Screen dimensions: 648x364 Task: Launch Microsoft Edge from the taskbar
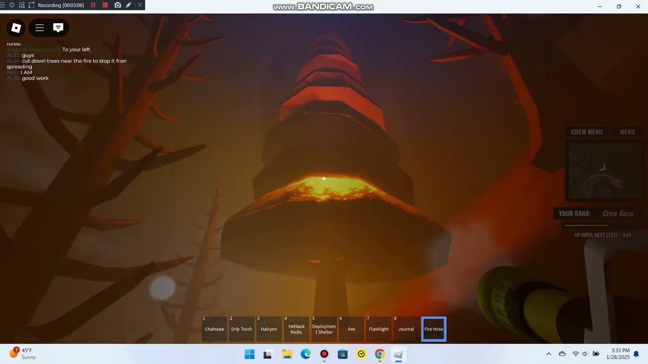(306, 354)
